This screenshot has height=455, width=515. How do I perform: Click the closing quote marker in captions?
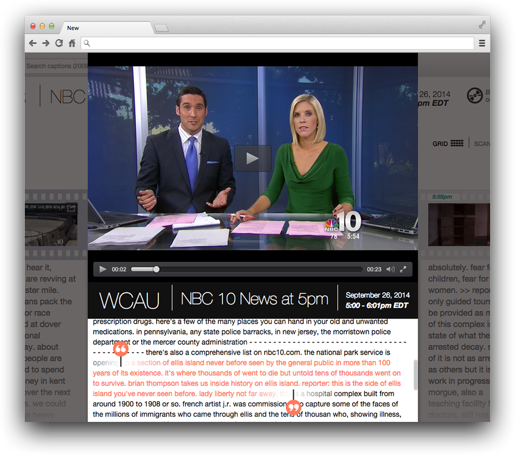293,407
